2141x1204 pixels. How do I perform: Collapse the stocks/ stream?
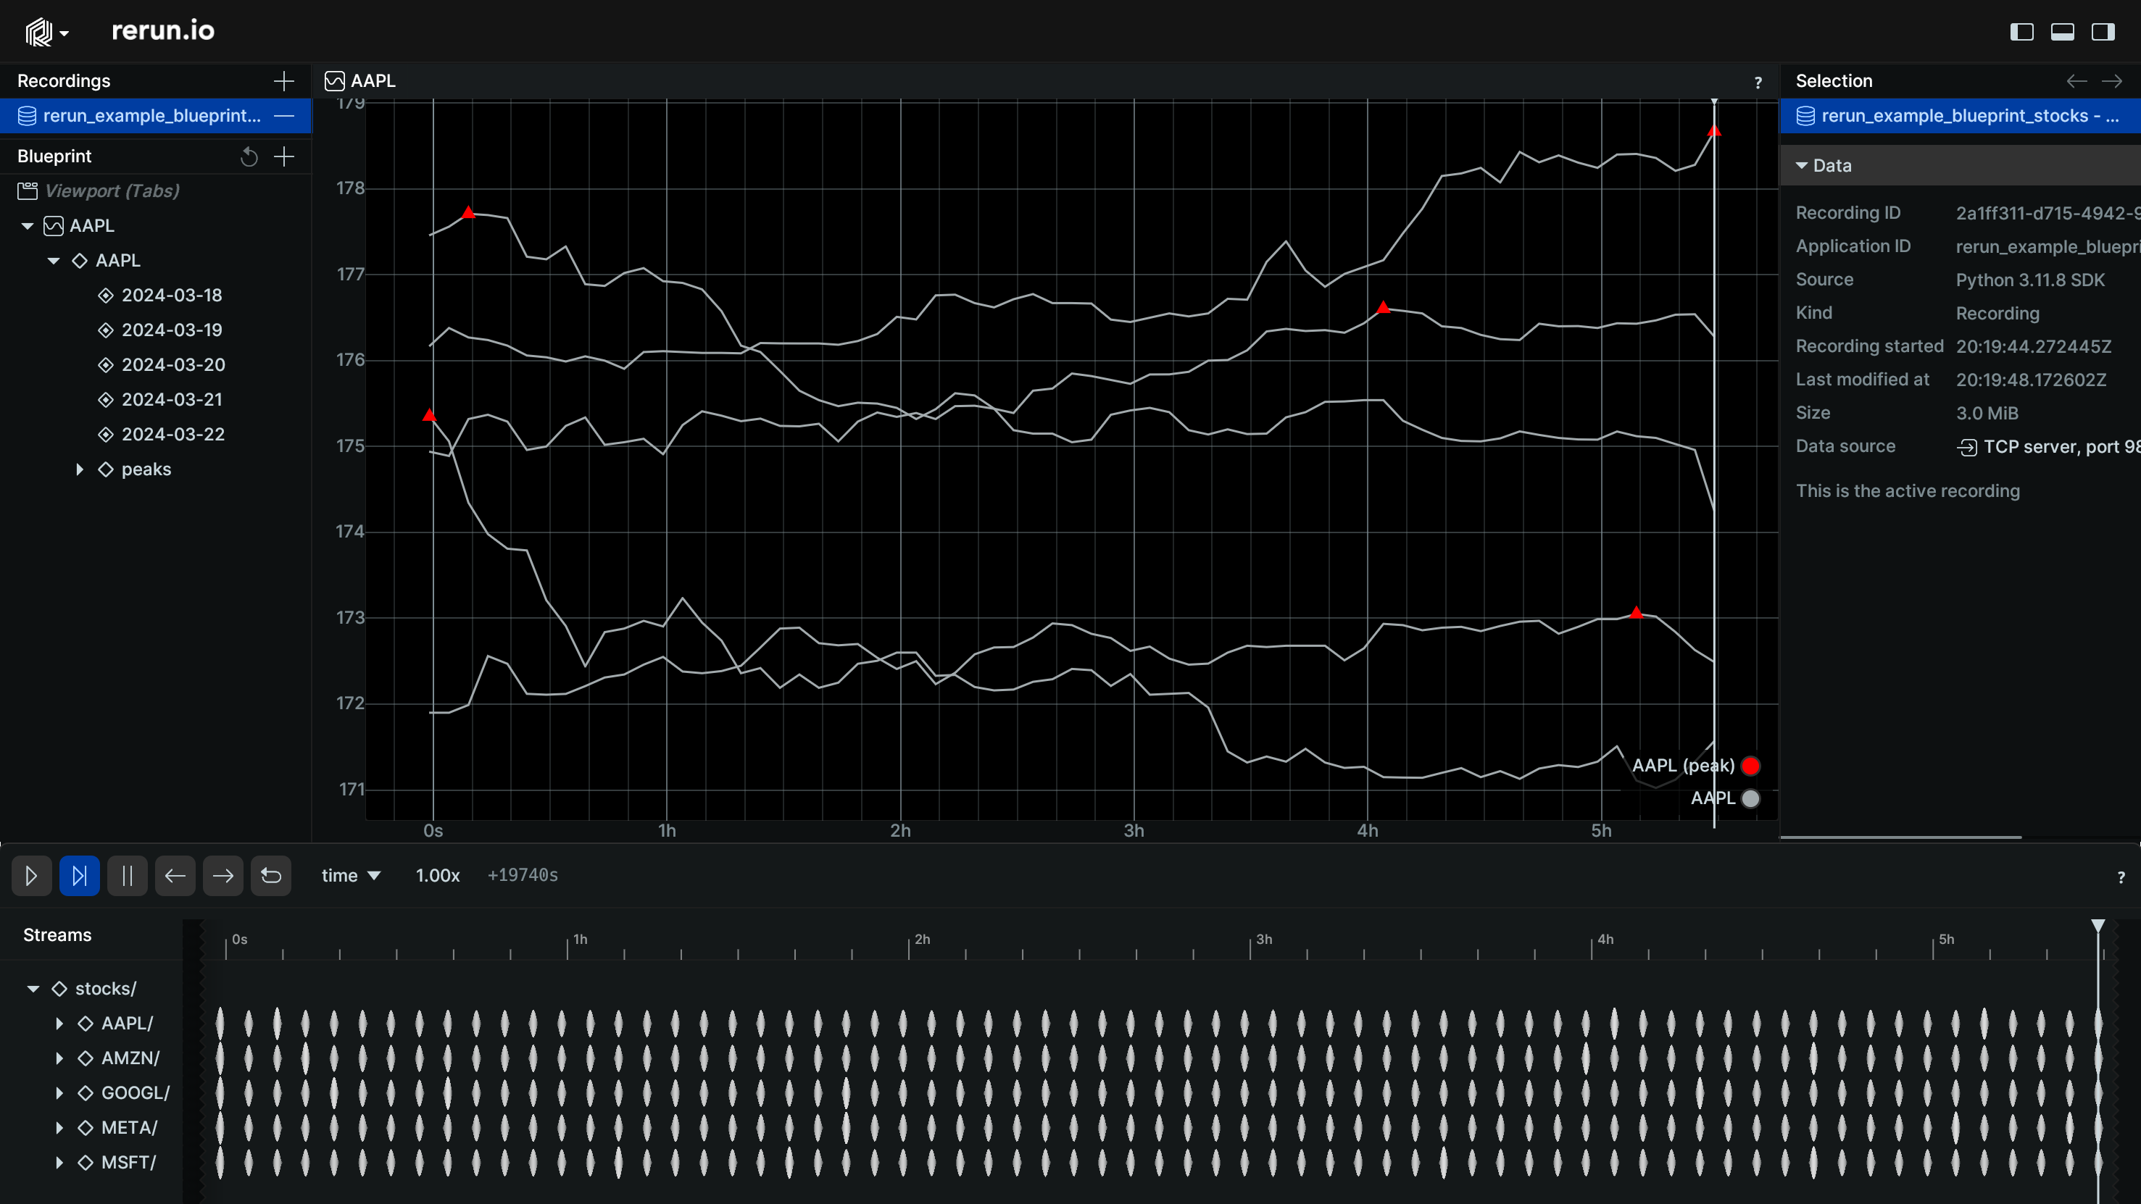(x=33, y=989)
